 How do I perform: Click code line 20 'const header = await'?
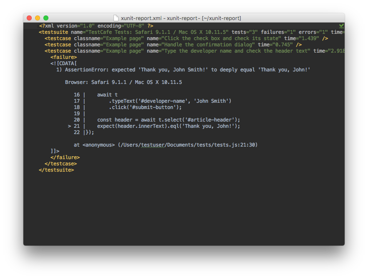point(157,120)
